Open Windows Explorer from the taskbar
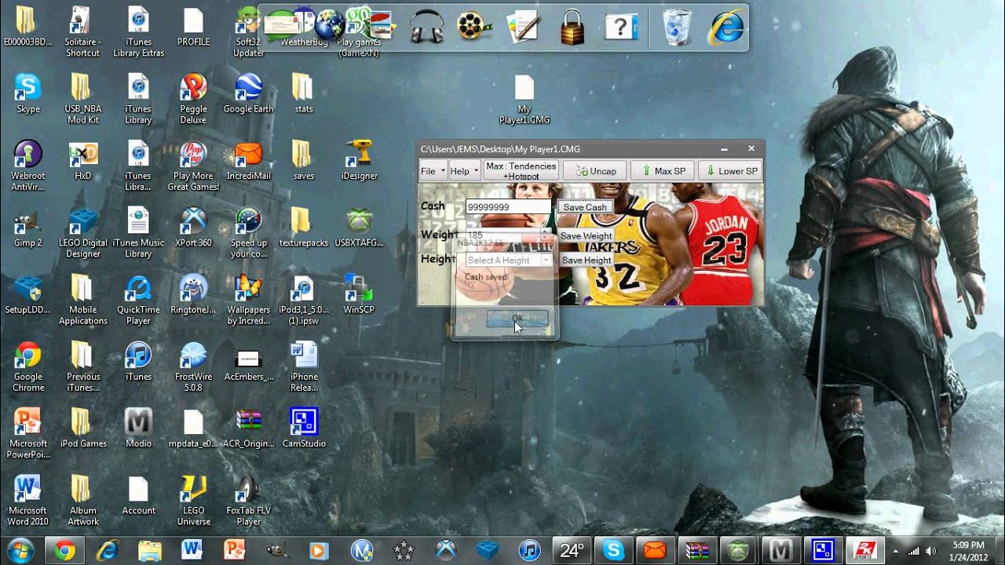This screenshot has width=1005, height=565. 149,551
